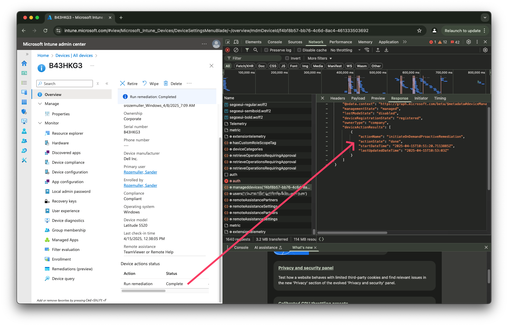Enable Preserve log checkbox
This screenshot has height=326, width=508.
coord(266,50)
